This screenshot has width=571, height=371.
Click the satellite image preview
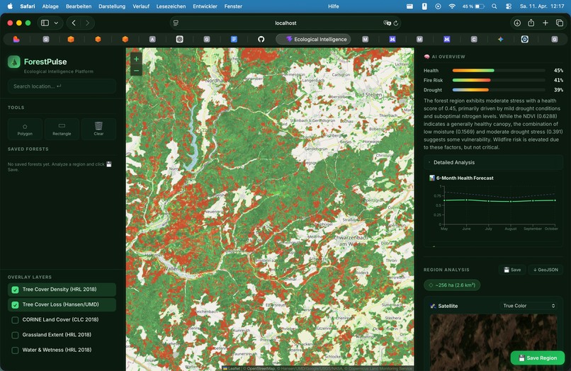pyautogui.click(x=493, y=342)
